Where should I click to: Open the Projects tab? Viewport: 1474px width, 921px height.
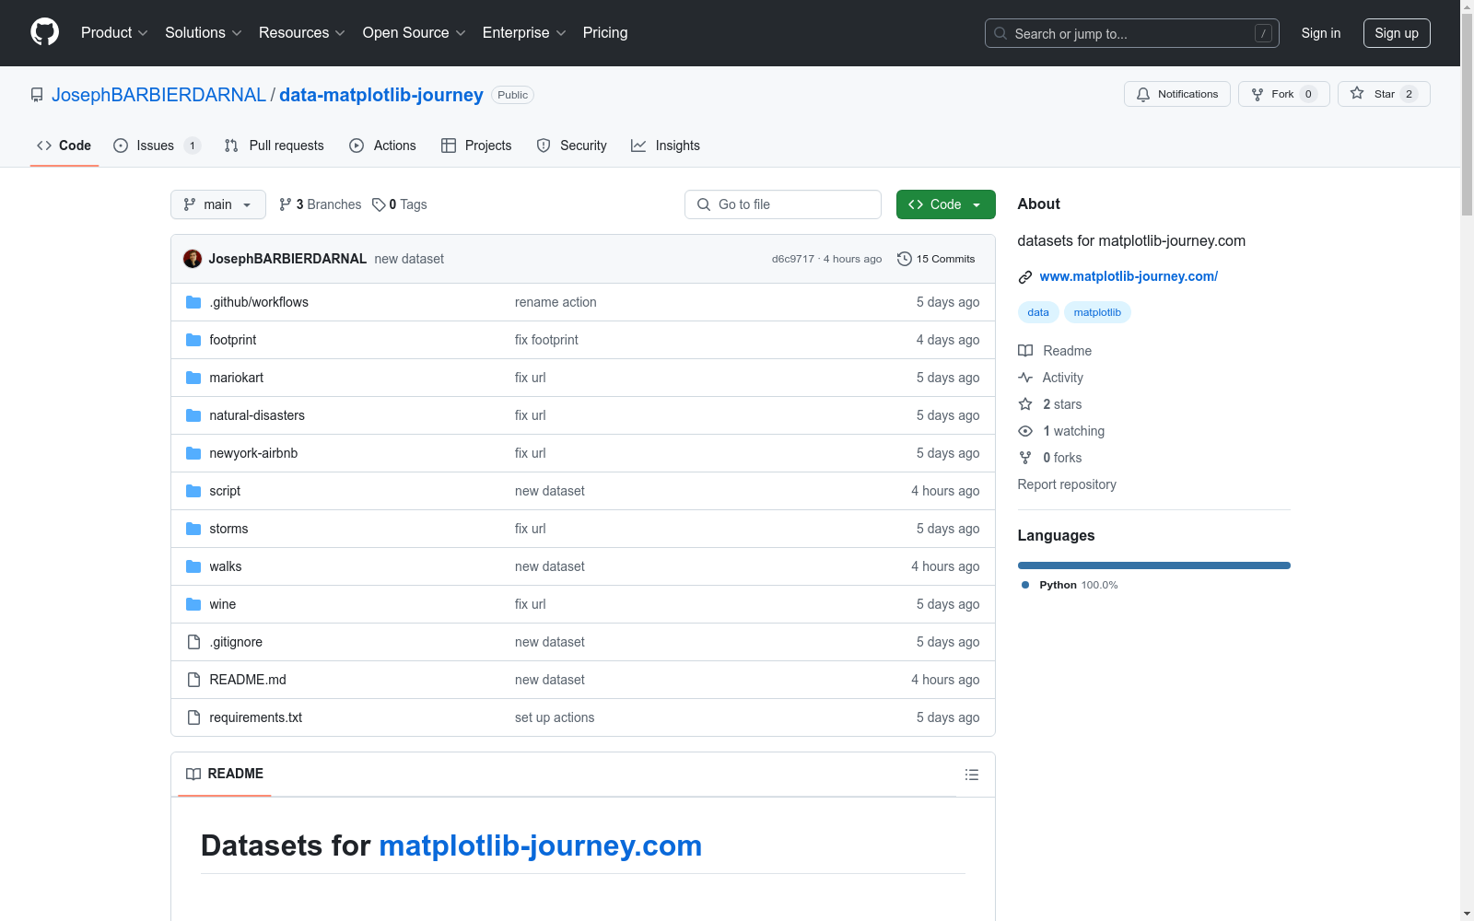[x=476, y=146]
